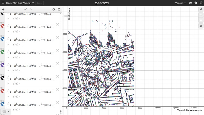The height and width of the screenshot is (115, 204).
Task: Edit lower bound 0 under expression 3730.0
Action: click(9, 31)
